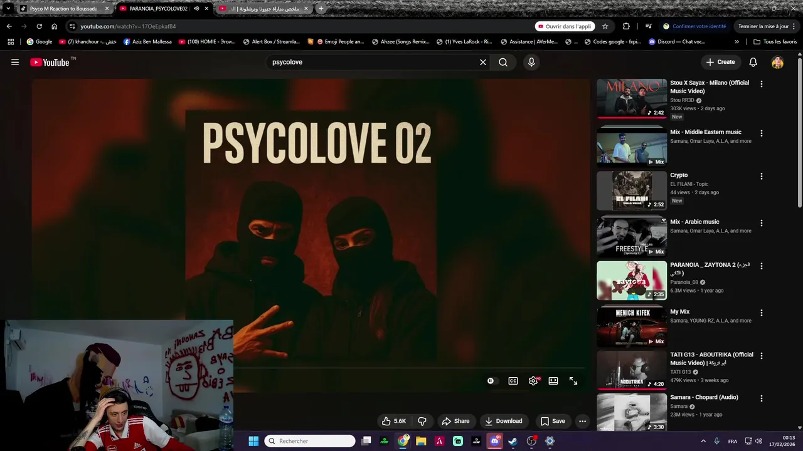Dislike the PSYCOLOVE 02 video
Screen dimensions: 803x451
point(422,421)
